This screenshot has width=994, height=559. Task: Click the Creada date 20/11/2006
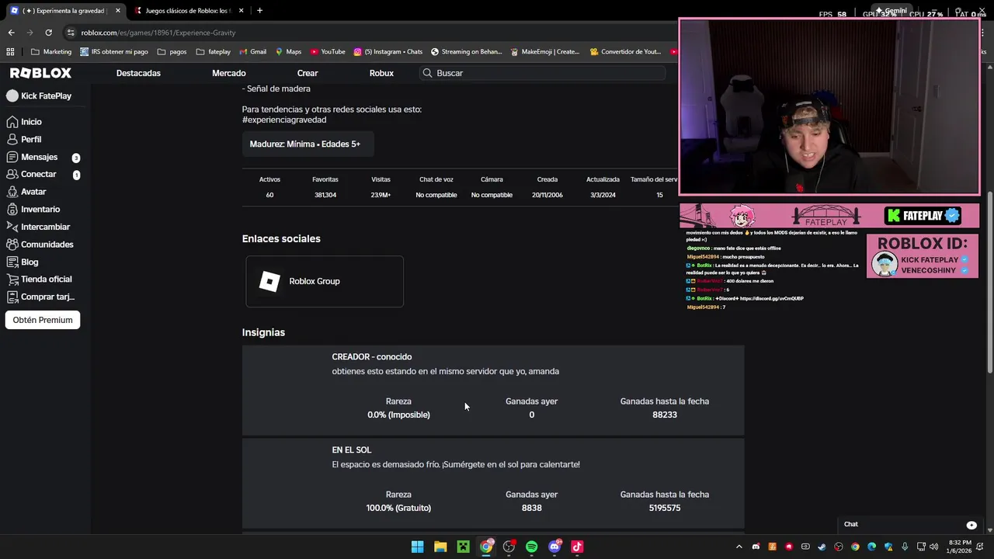[x=547, y=195]
